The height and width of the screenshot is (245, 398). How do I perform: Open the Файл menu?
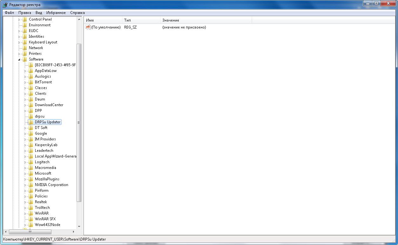9,13
